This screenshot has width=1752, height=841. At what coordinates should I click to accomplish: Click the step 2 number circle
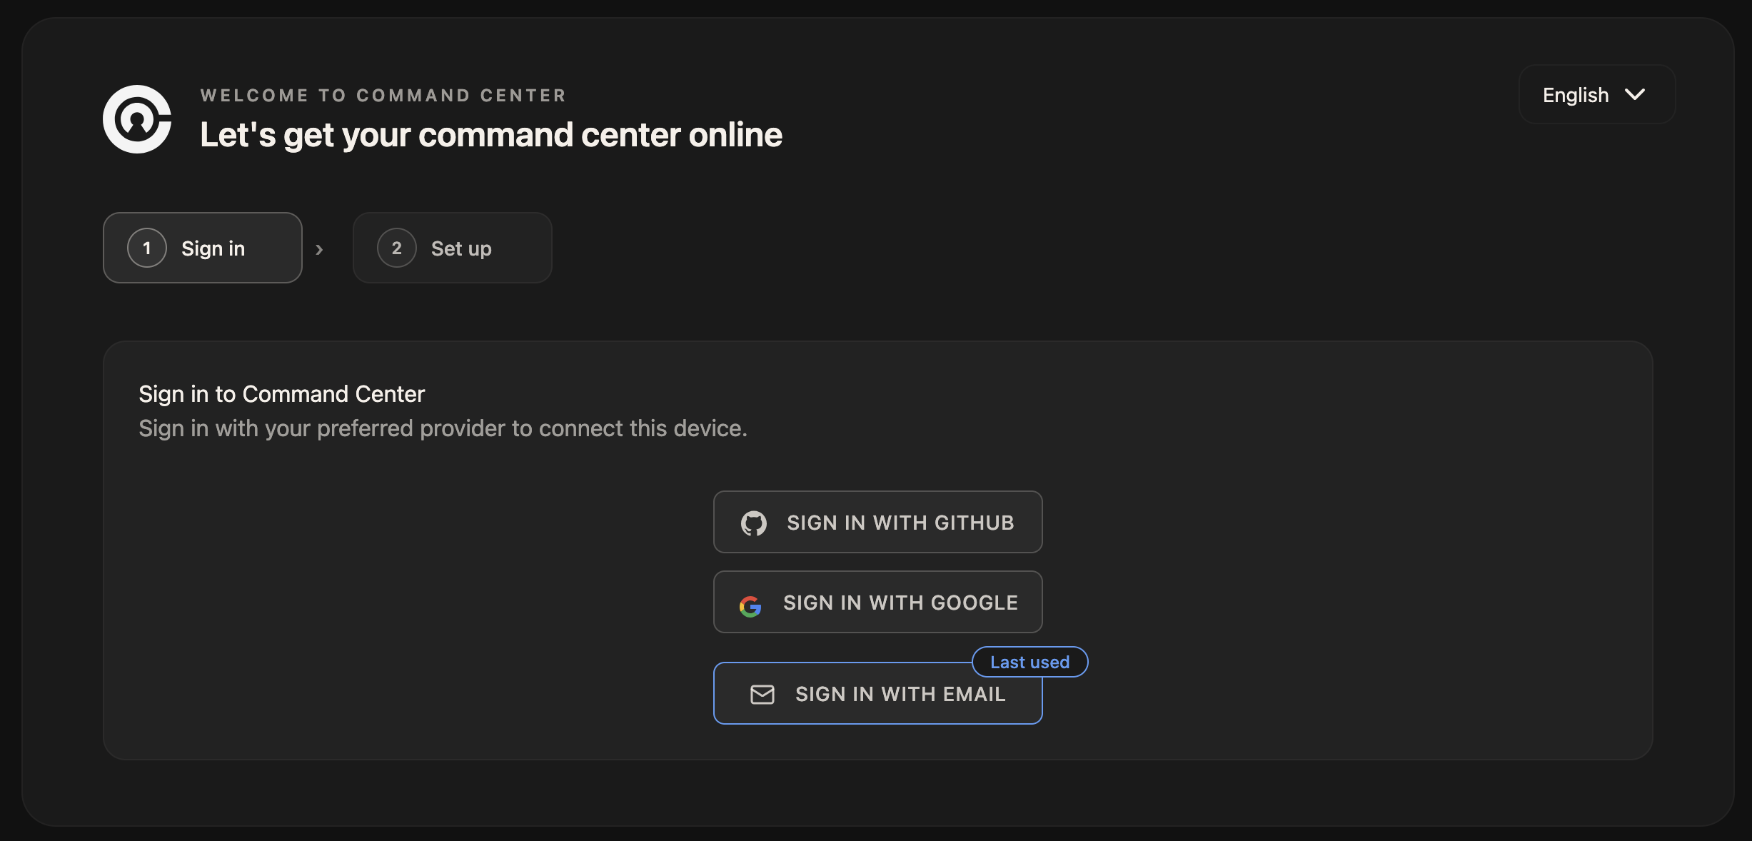coord(397,248)
